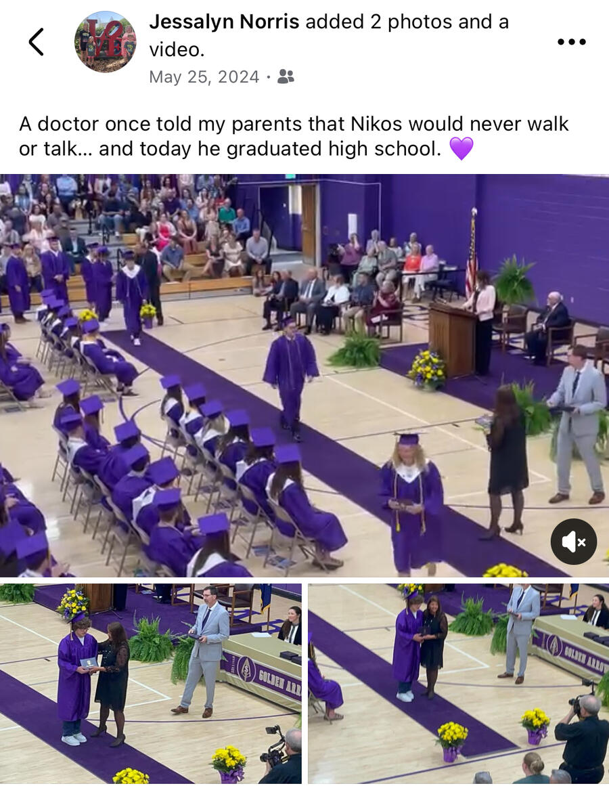
Task: Open the bottom-right graduate and presenter photo
Action: click(x=459, y=684)
